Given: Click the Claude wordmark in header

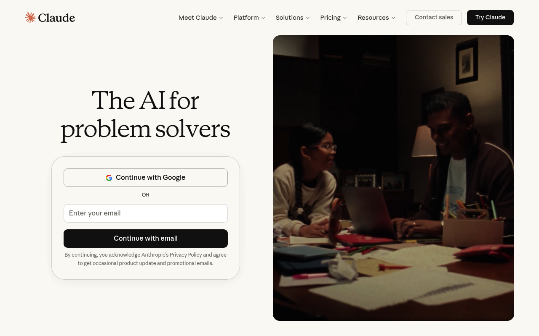Looking at the screenshot, I should coord(56,18).
